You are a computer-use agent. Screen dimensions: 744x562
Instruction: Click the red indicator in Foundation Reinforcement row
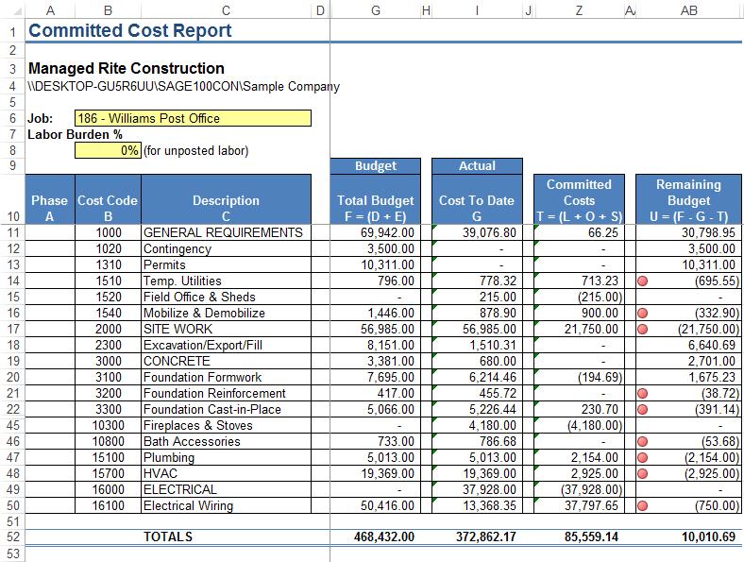pos(642,394)
